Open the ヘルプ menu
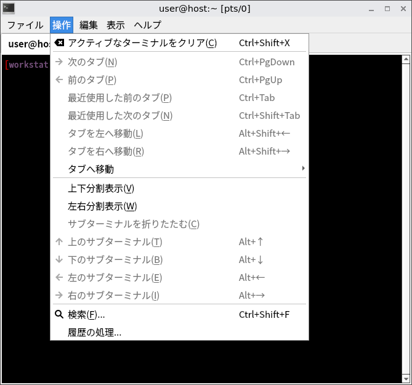412x385 pixels. click(x=148, y=25)
